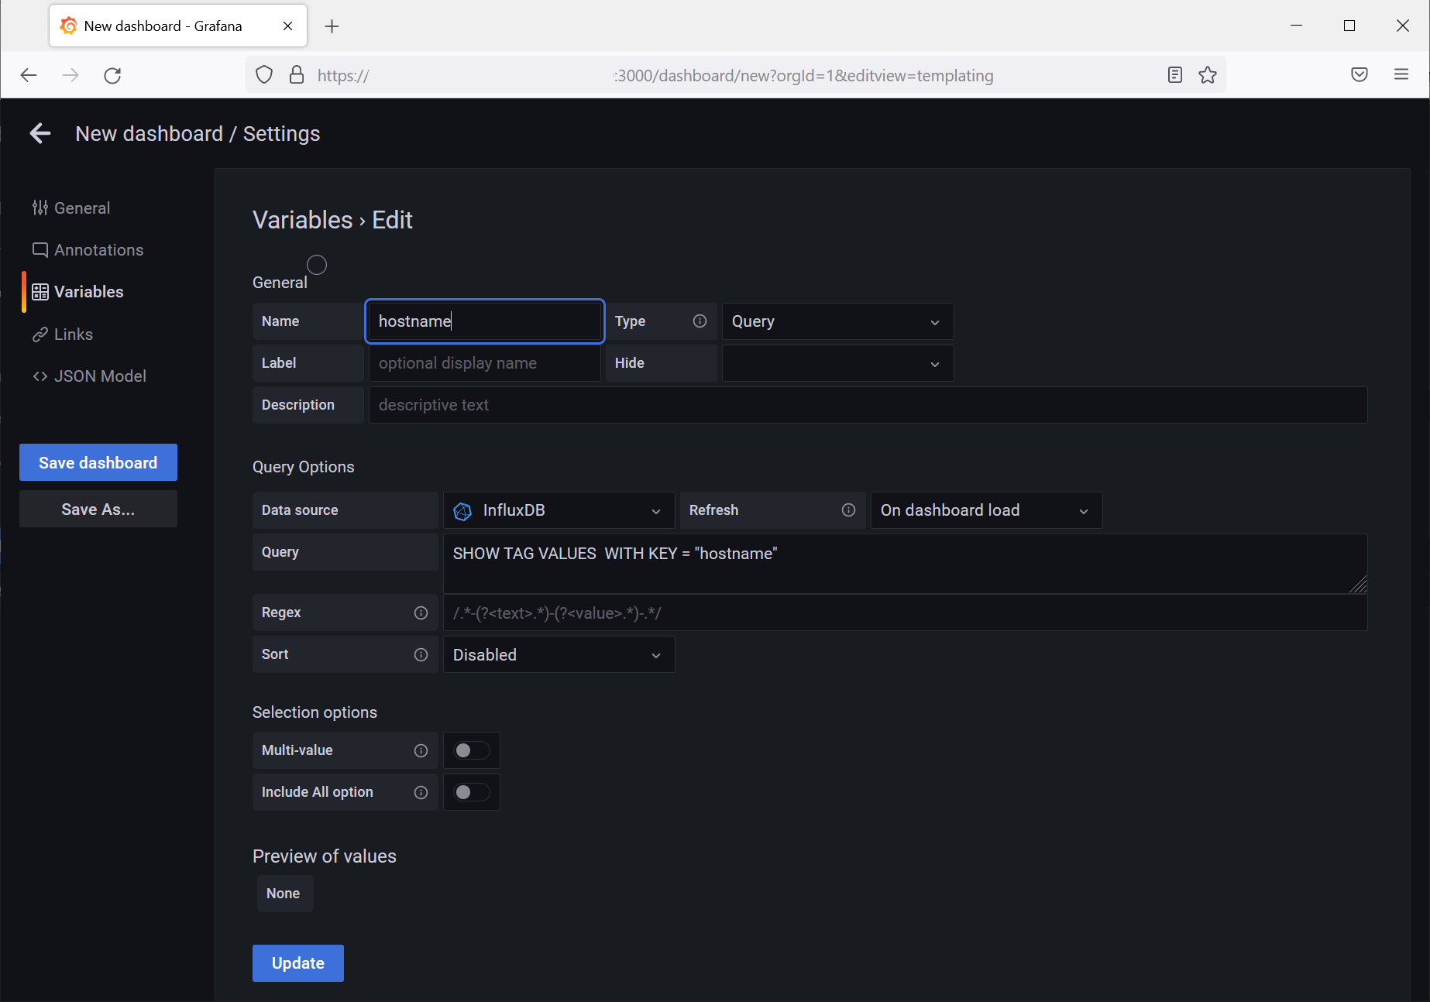
Task: Open the Hide dropdown
Action: point(837,363)
